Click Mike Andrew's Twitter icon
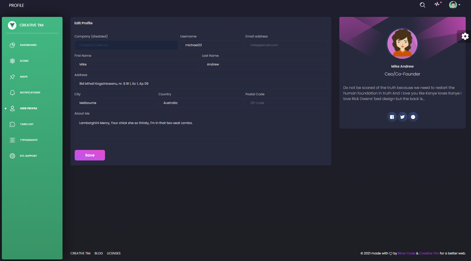The height and width of the screenshot is (261, 471). [x=402, y=117]
